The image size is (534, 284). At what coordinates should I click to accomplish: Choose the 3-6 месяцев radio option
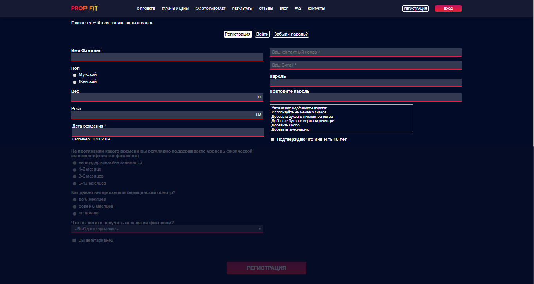[x=75, y=177]
